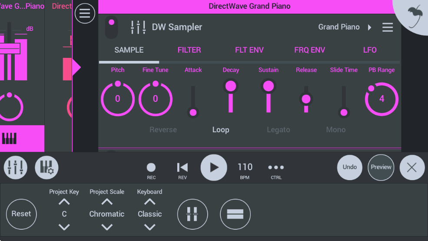Click the Slide Time slider handle

tap(344, 112)
